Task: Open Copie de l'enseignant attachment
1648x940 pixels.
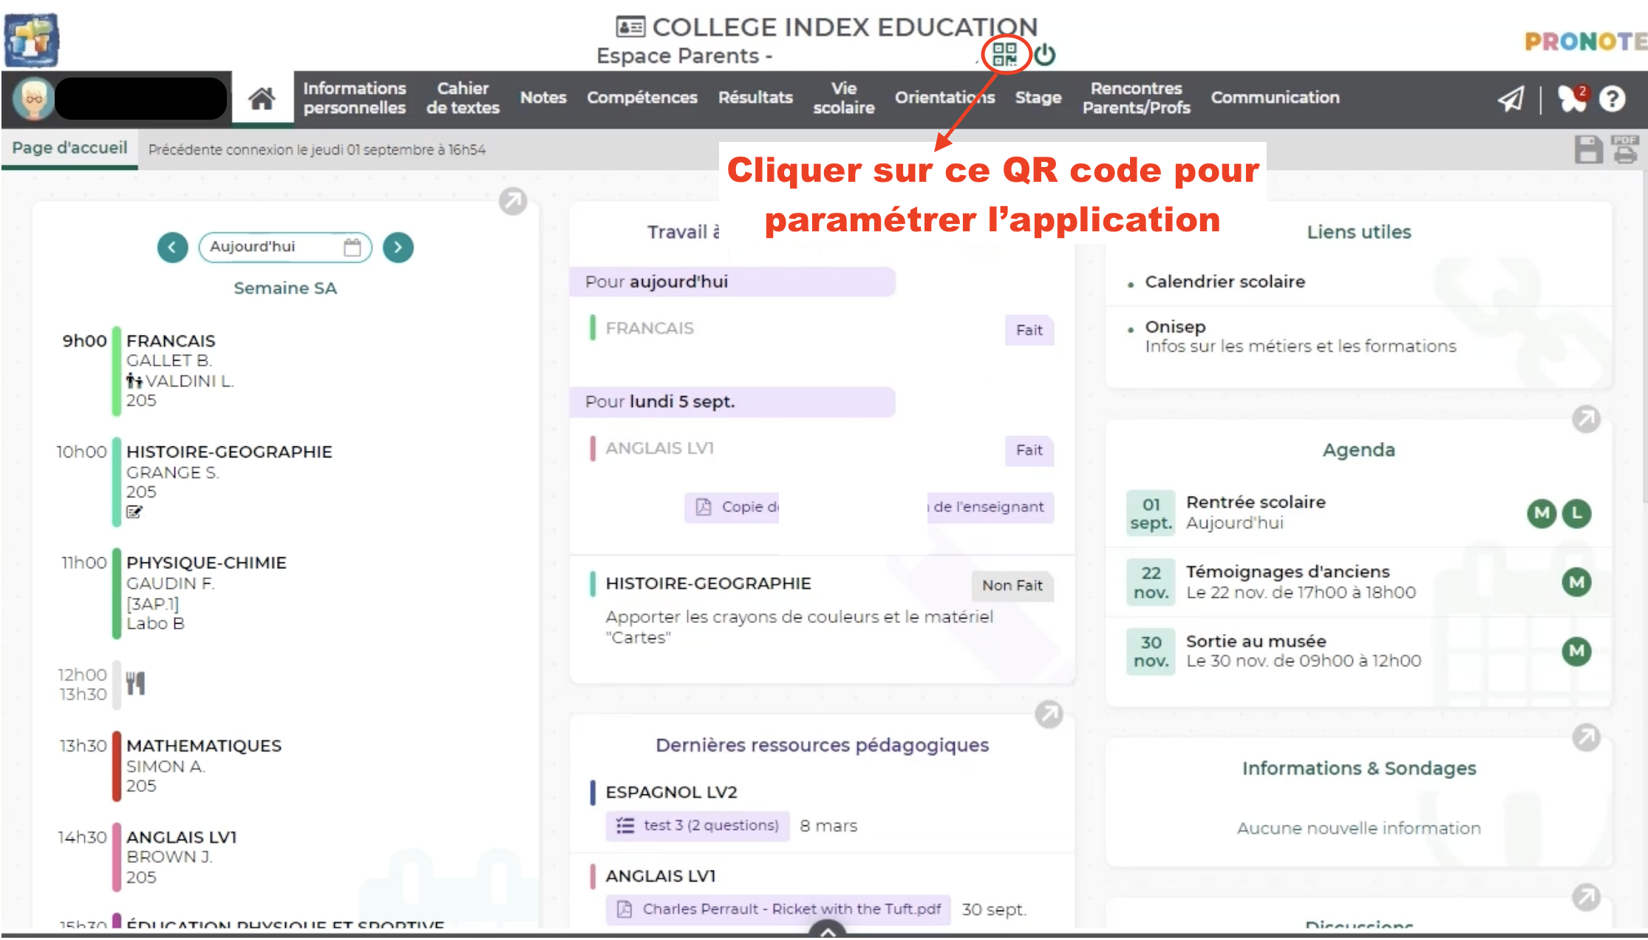Action: pos(868,507)
